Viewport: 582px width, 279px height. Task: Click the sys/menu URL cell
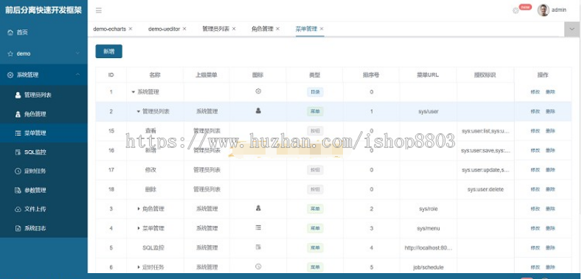point(429,228)
